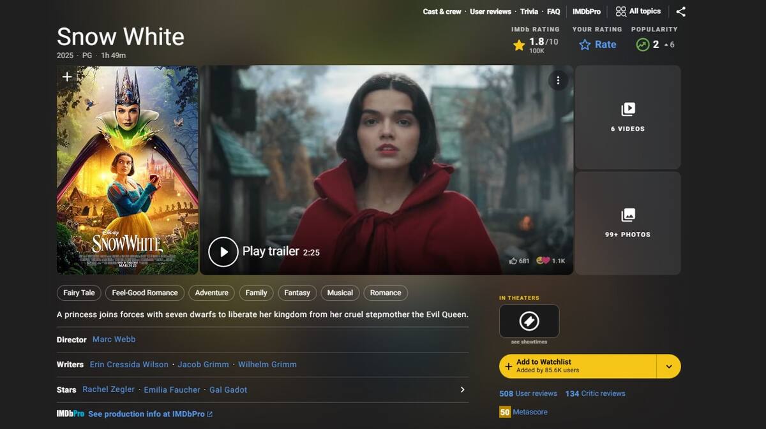Open the Cast & crew menu item

[x=442, y=11]
